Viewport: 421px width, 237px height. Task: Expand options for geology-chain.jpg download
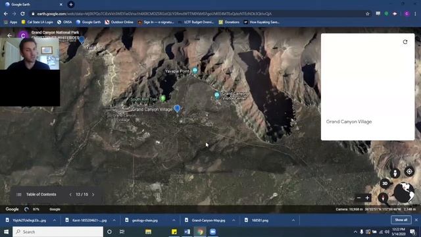point(174,221)
